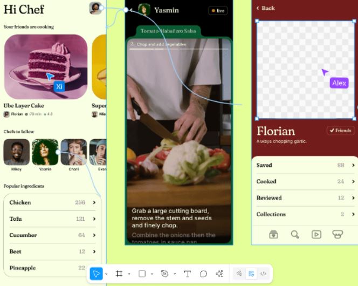Viewport: 358px width, 286px height.
Task: Select the Comment tool
Action: (203, 274)
